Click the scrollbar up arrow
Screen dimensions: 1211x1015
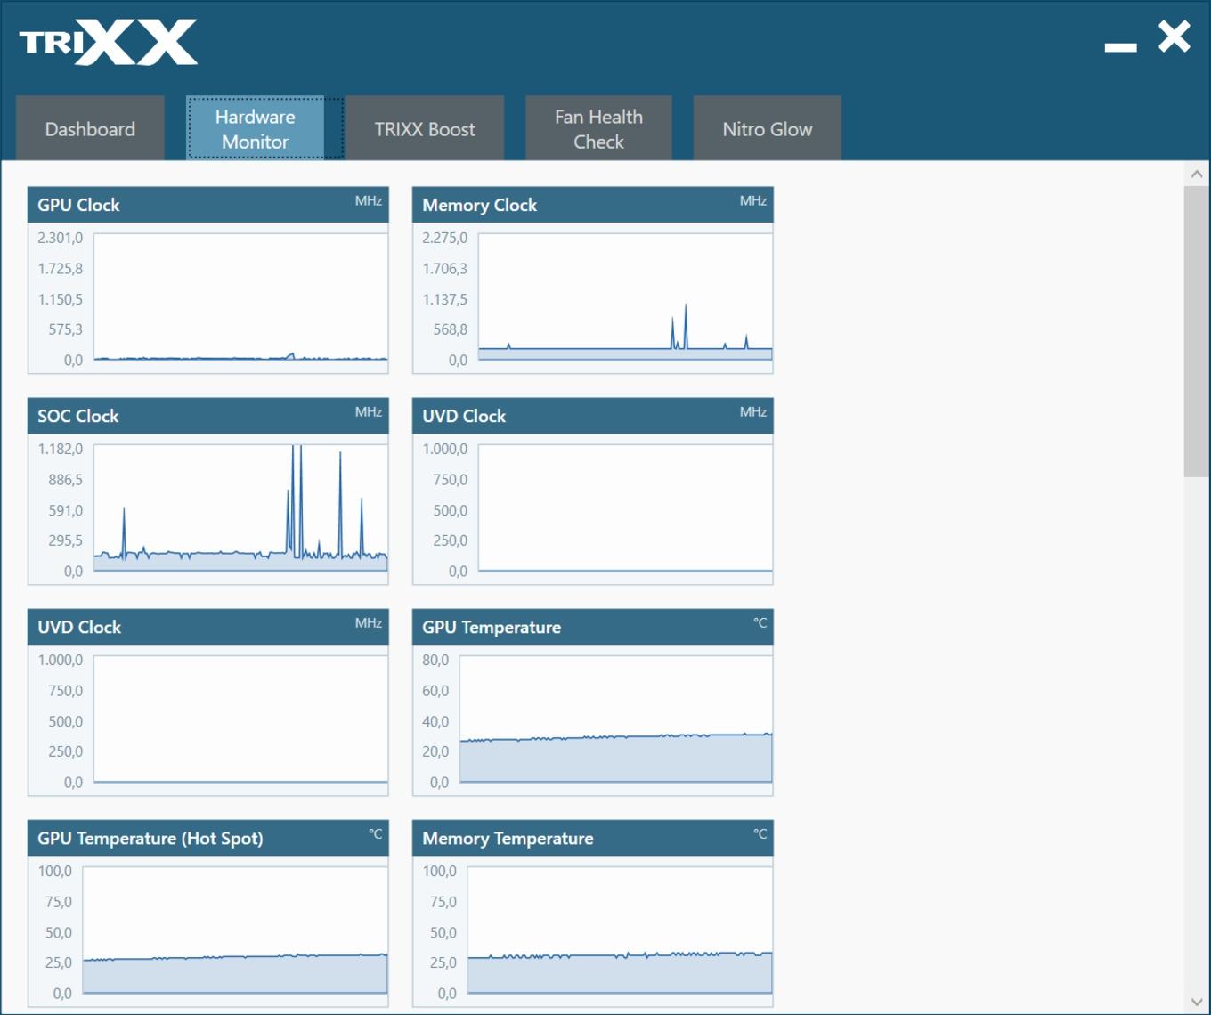click(x=1197, y=175)
